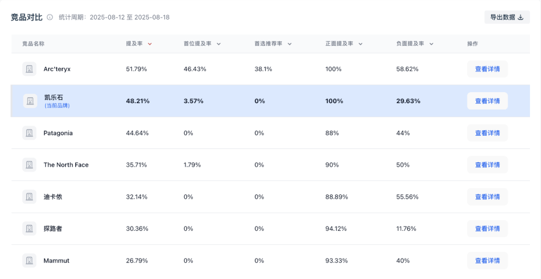This screenshot has height=279, width=541.
Task: Export data with 导出数据 button
Action: [507, 17]
